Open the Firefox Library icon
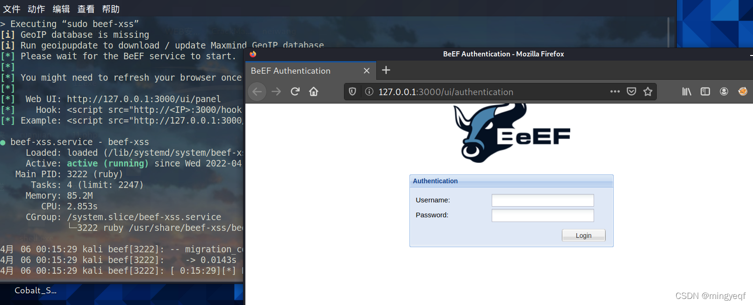The height and width of the screenshot is (305, 753). coord(687,91)
